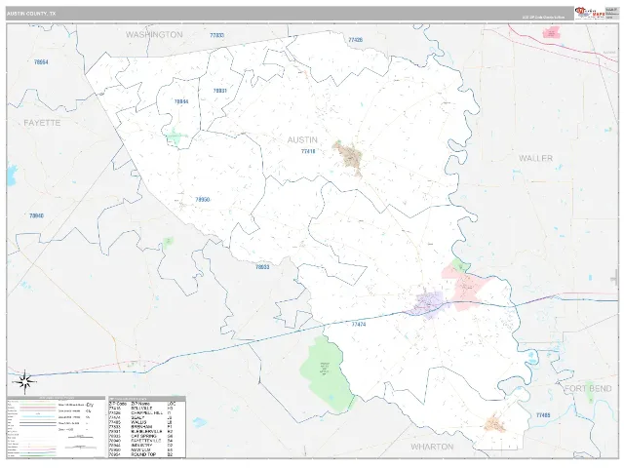Viewport: 624px width, 468px height.
Task: Click the pink legend line swatch
Action: point(37,408)
